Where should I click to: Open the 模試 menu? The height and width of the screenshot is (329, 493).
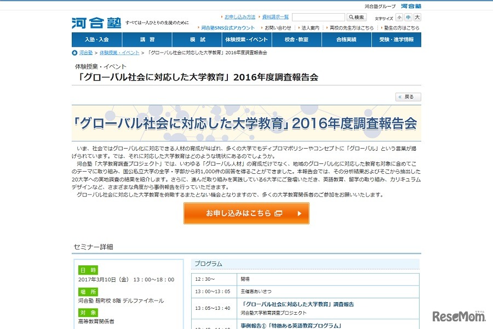coord(197,39)
